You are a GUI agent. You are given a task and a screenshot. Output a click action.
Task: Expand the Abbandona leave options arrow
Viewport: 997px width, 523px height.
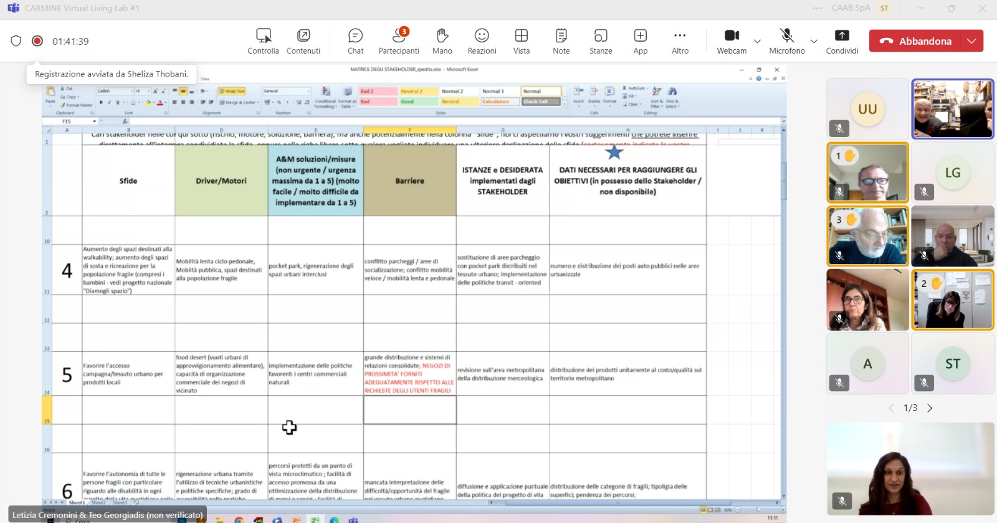(x=972, y=41)
